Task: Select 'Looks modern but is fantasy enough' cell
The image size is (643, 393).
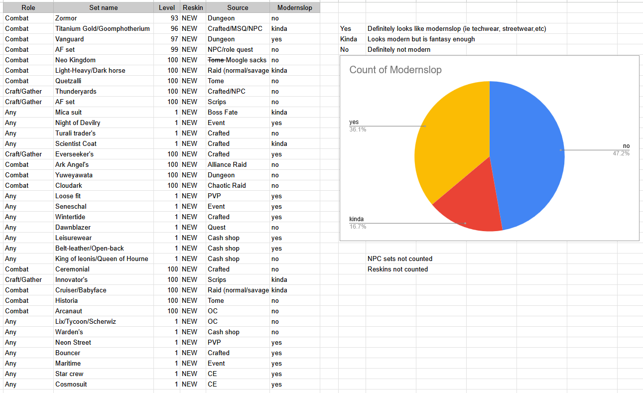Action: point(421,39)
